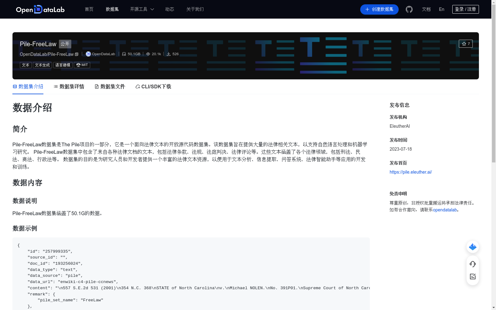Click the "id": "257999335" line in code
The width and height of the screenshot is (496, 310).
click(50, 251)
